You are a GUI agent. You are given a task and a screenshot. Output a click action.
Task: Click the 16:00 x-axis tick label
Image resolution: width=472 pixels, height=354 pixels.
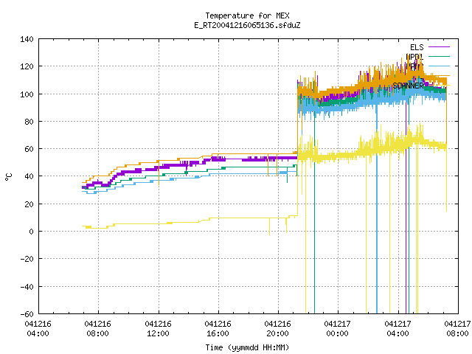pos(218,329)
